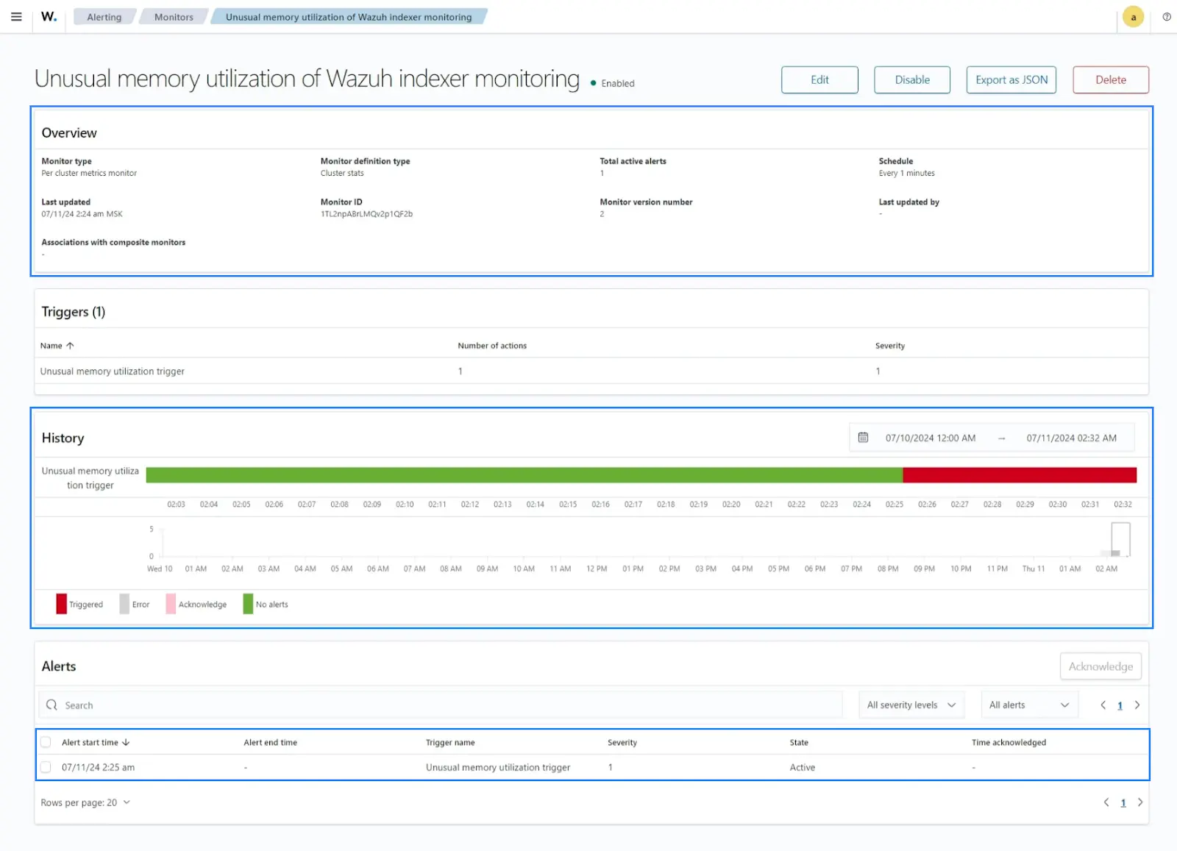Click the Acknowledge alerts button
Image resolution: width=1177 pixels, height=851 pixels.
[1100, 666]
